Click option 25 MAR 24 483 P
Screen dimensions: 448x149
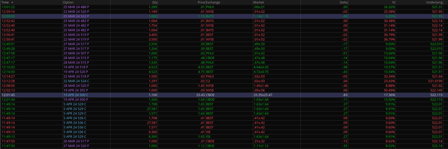pos(76,21)
